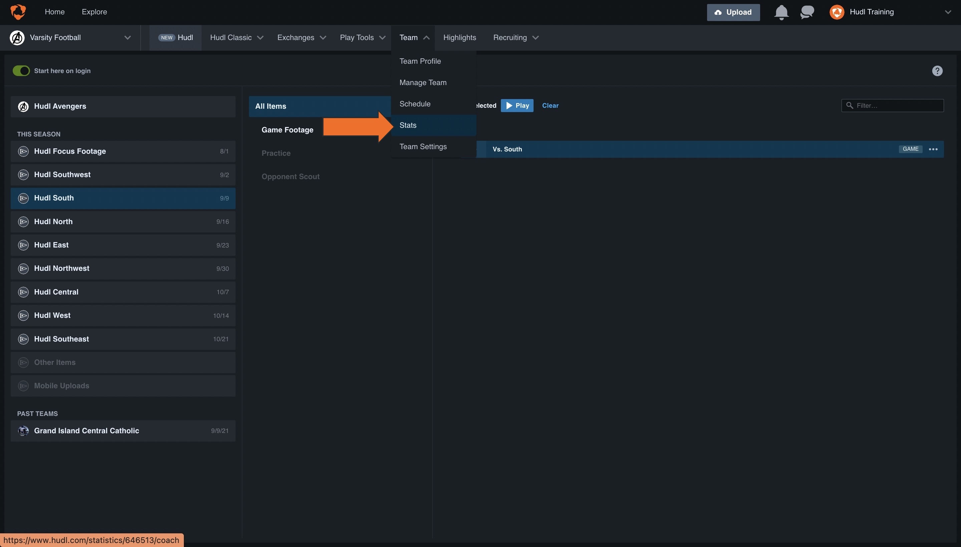Click play icon next to Other Items
The height and width of the screenshot is (547, 961).
[23, 363]
